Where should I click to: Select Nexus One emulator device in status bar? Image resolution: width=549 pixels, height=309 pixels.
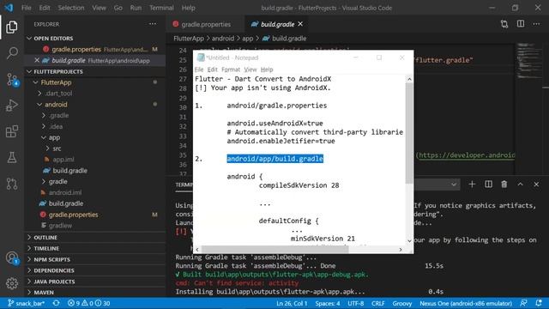466,303
